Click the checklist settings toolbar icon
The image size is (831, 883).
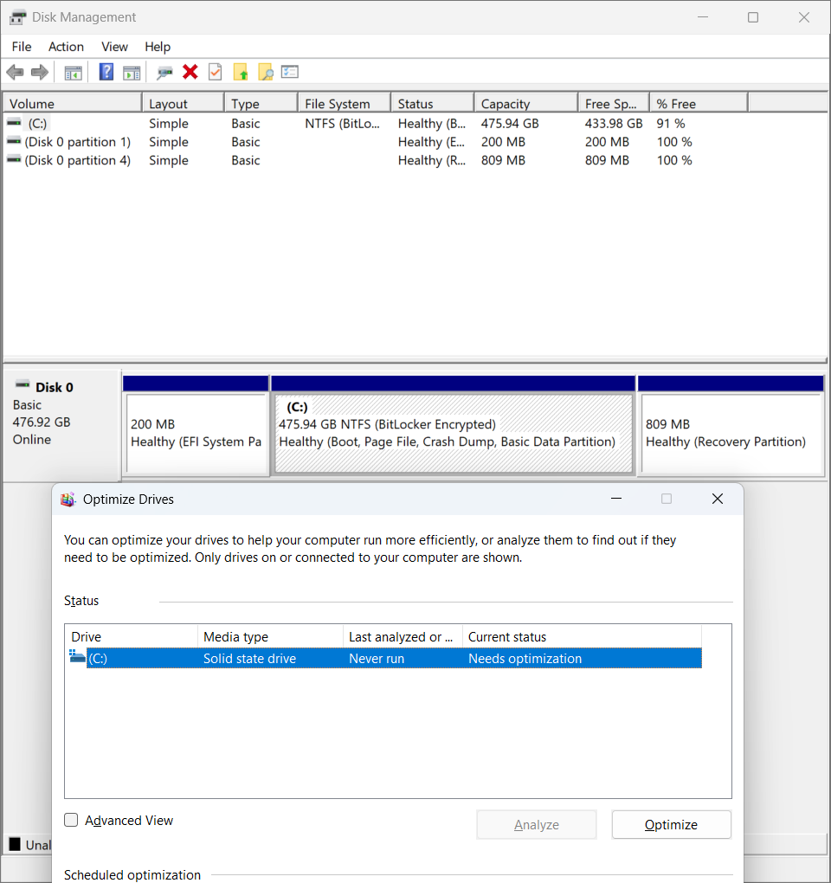pyautogui.click(x=289, y=72)
